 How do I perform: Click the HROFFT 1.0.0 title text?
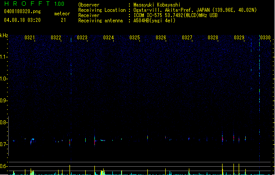tap(34, 3)
